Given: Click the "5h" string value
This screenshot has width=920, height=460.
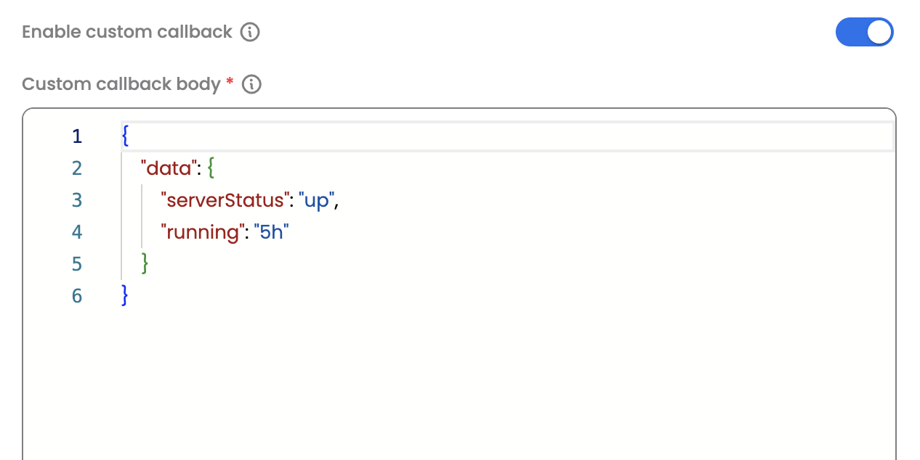Looking at the screenshot, I should point(271,232).
